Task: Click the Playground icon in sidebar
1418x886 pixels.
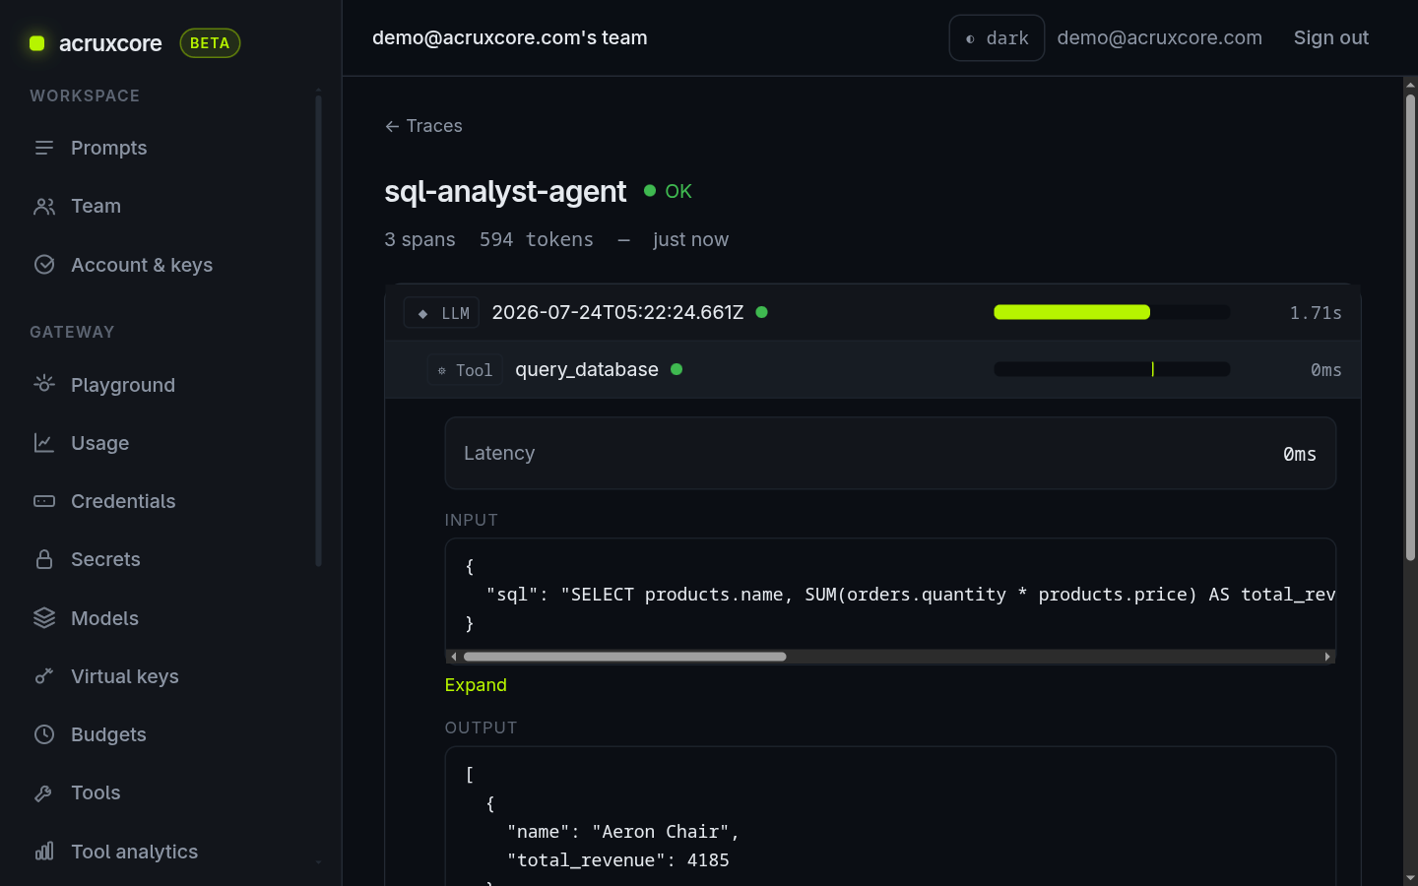Action: (44, 384)
